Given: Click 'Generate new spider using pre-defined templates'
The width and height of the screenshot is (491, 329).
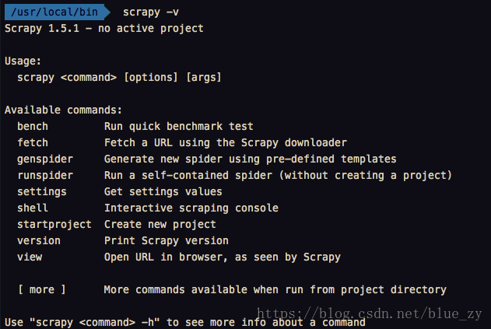Looking at the screenshot, I should pos(251,159).
